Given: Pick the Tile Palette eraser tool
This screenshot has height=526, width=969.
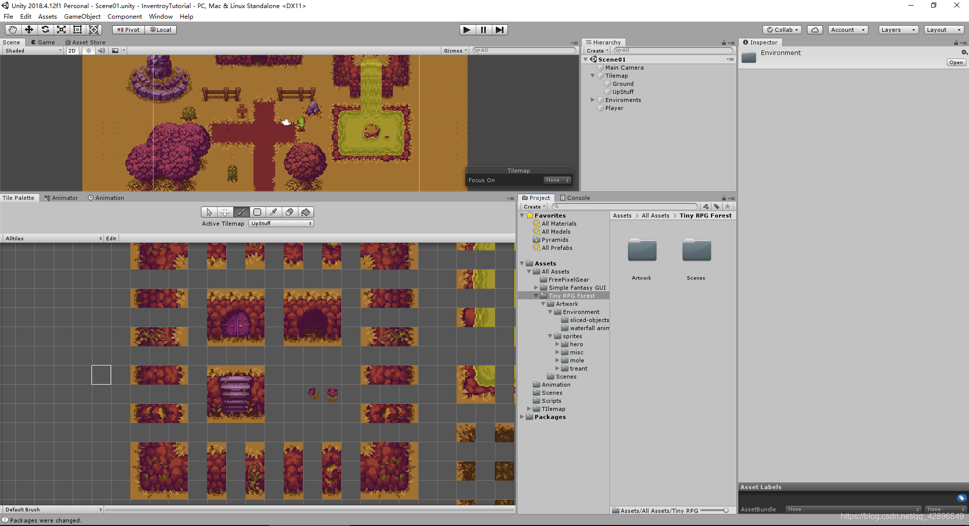Looking at the screenshot, I should [289, 212].
